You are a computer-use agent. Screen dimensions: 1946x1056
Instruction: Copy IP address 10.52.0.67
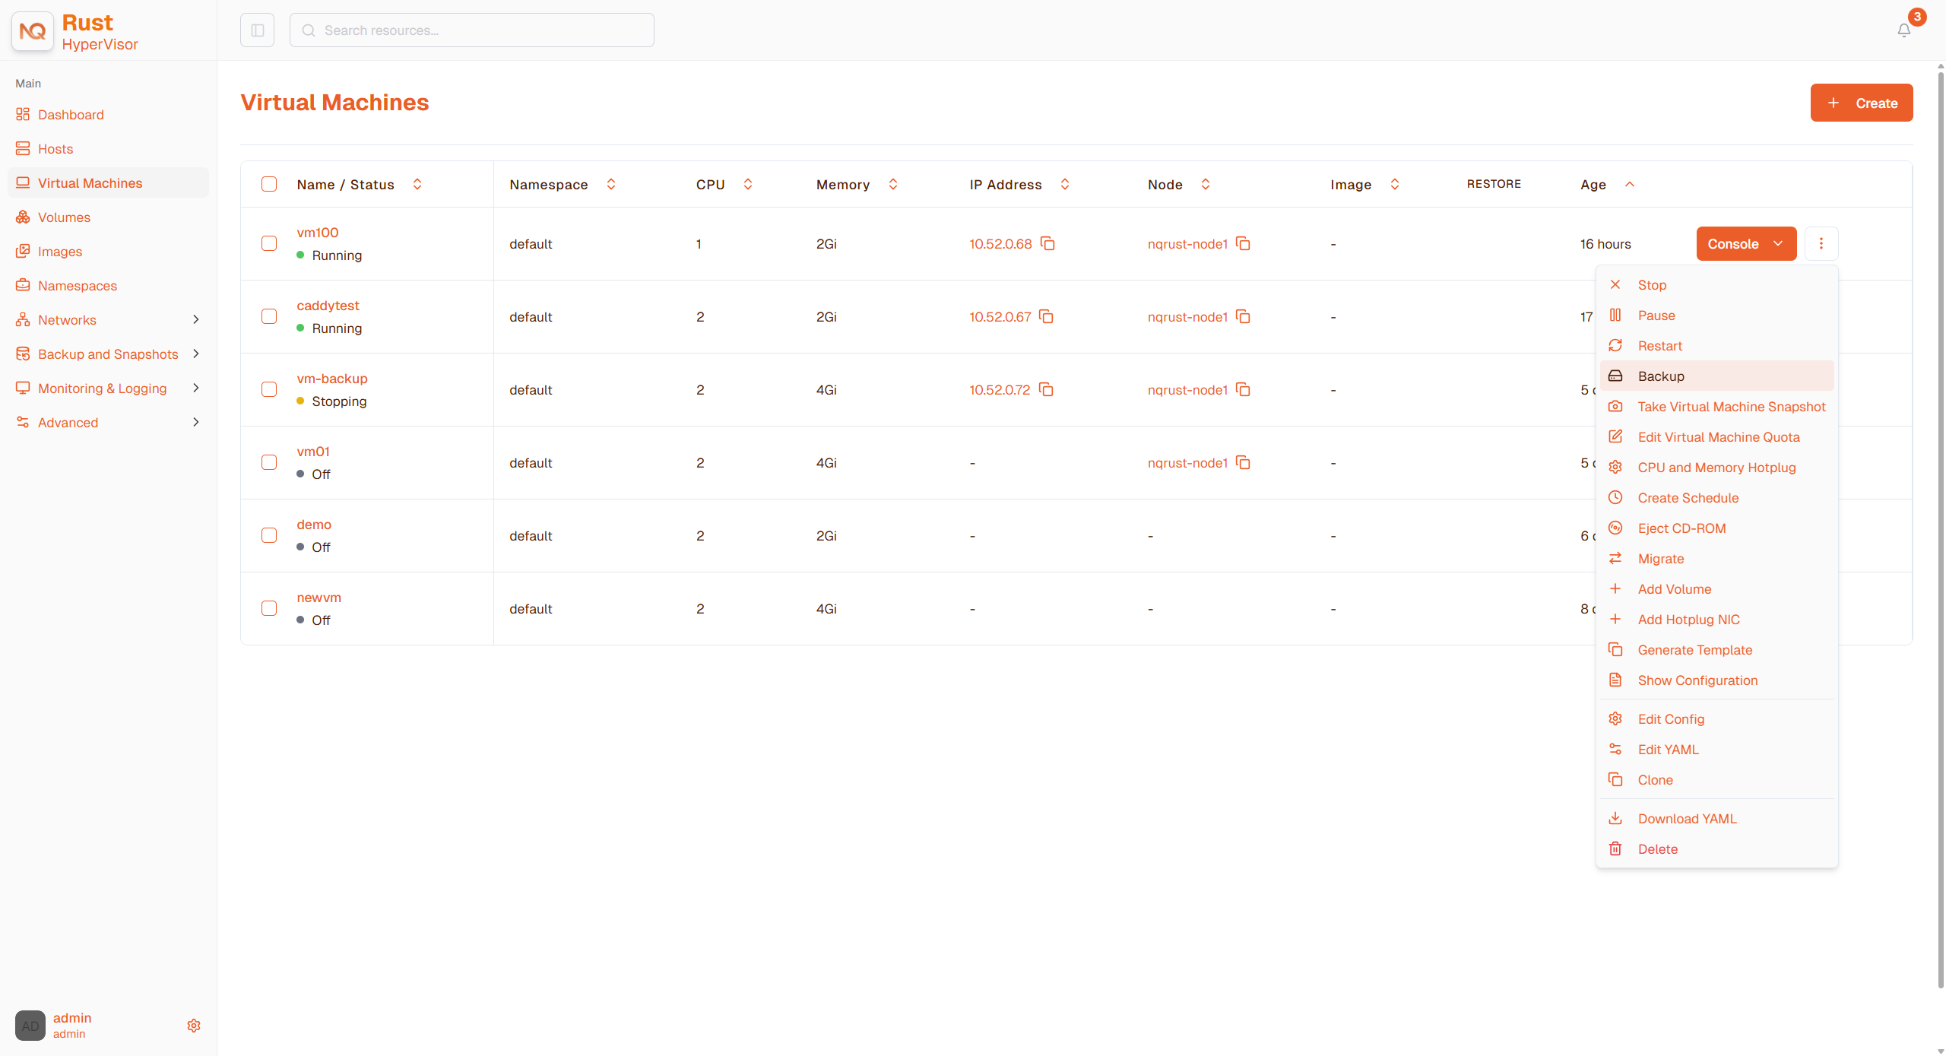1046,317
